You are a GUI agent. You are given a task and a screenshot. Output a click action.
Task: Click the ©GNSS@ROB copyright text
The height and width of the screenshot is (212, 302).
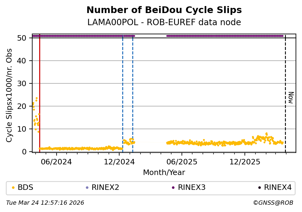[273, 203]
